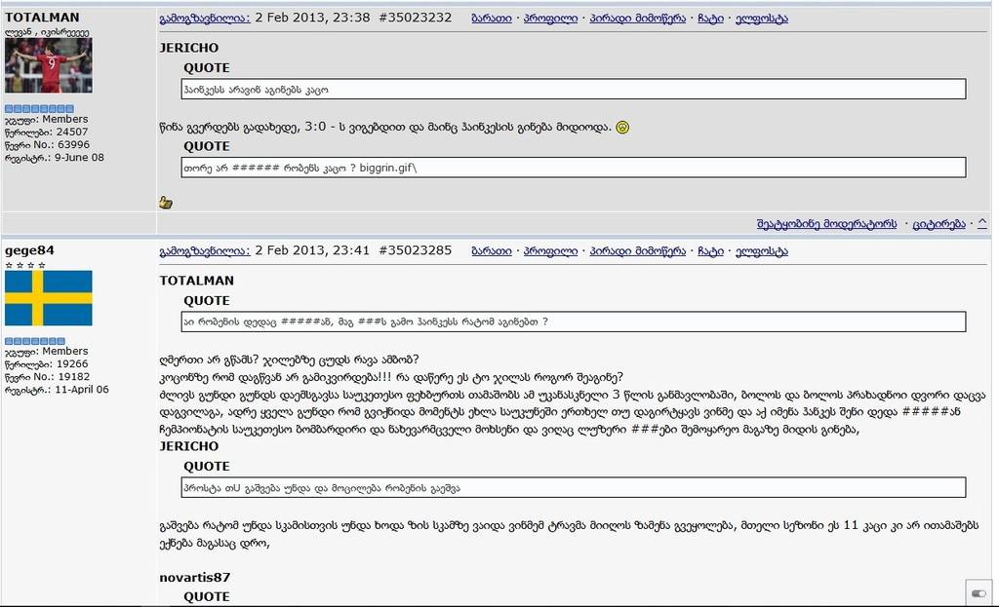Viewport: 999px width, 607px height.
Task: Open გამოგზავნილია link in gege84's post header
Action: 205,250
